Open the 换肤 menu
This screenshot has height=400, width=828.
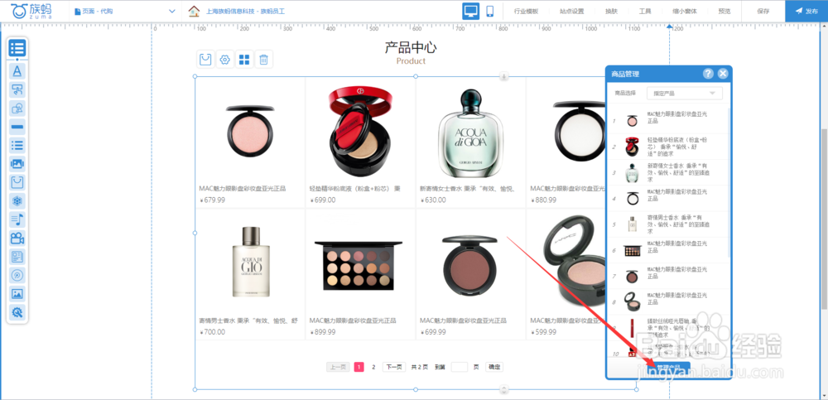(x=611, y=11)
